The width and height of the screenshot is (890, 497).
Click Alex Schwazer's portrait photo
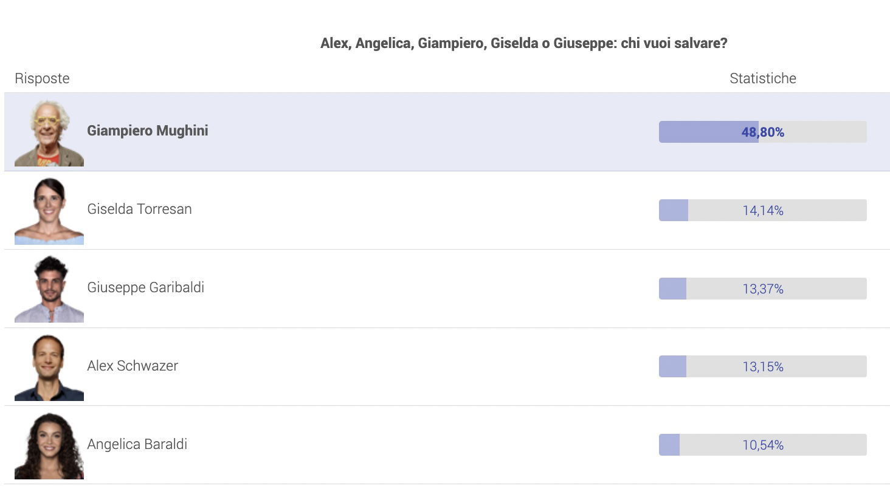[49, 367]
